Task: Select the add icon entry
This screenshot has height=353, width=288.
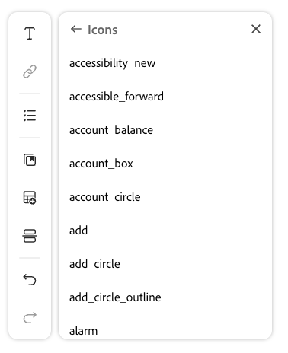Action: tap(165, 231)
